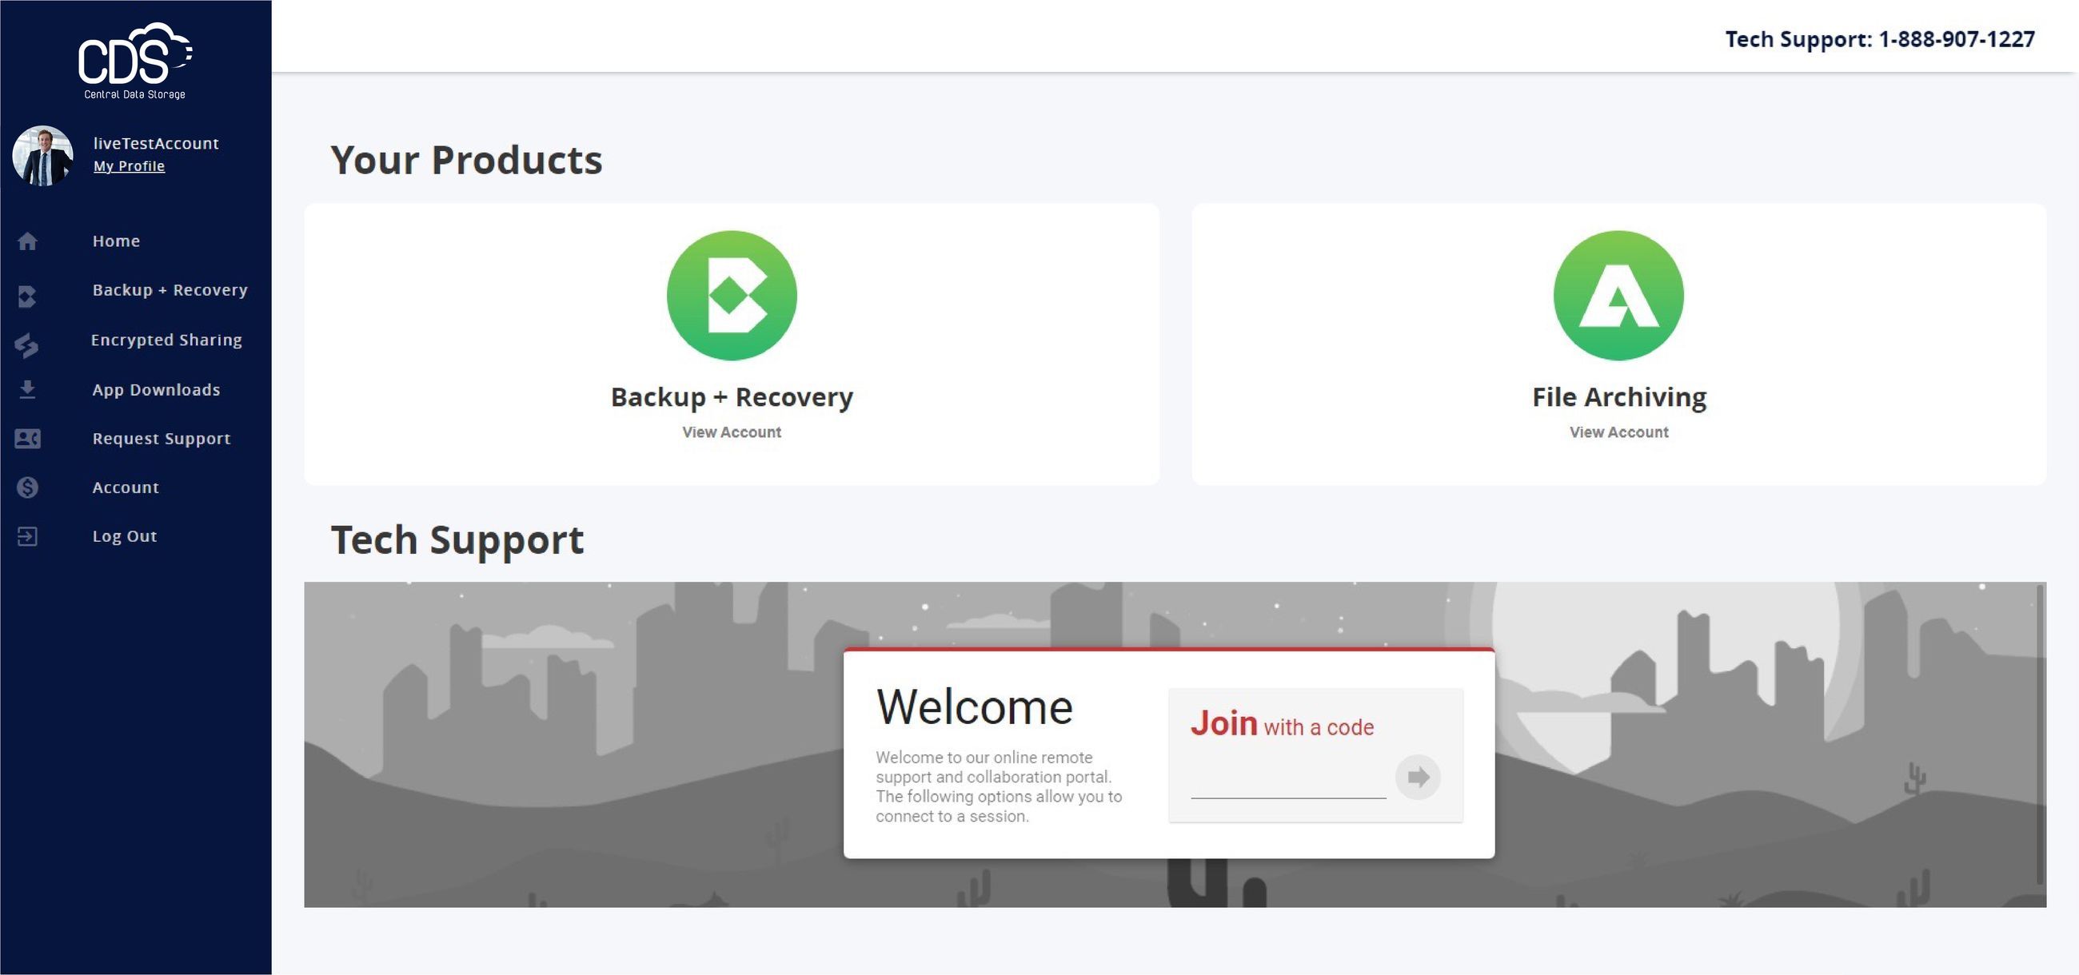2079x975 pixels.
Task: Click the Tech Support panel scrollbar
Action: [x=2040, y=734]
